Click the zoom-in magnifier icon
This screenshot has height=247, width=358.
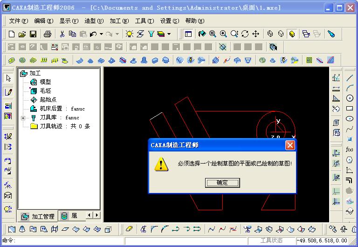click(x=223, y=34)
